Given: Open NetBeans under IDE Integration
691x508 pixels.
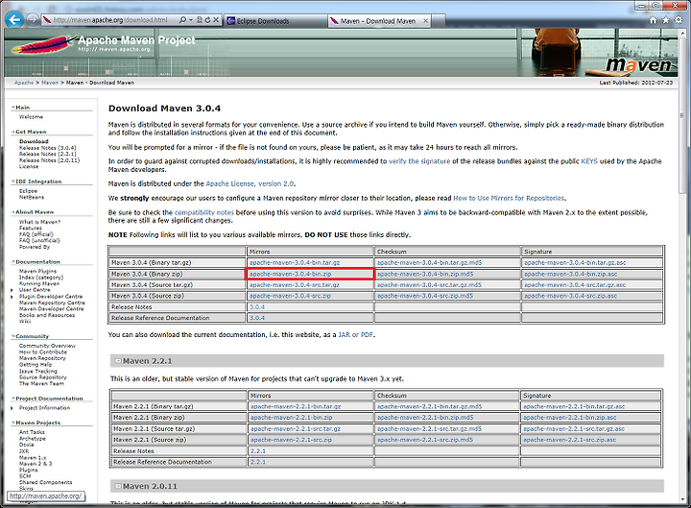Looking at the screenshot, I should coord(32,197).
